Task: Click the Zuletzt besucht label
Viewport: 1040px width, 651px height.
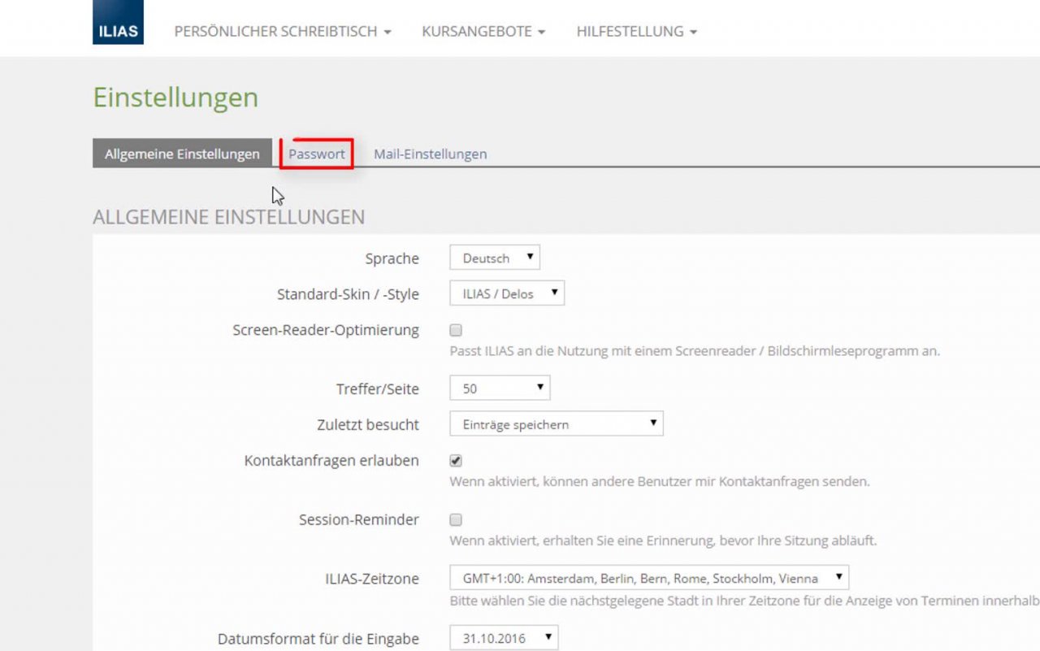Action: tap(368, 424)
